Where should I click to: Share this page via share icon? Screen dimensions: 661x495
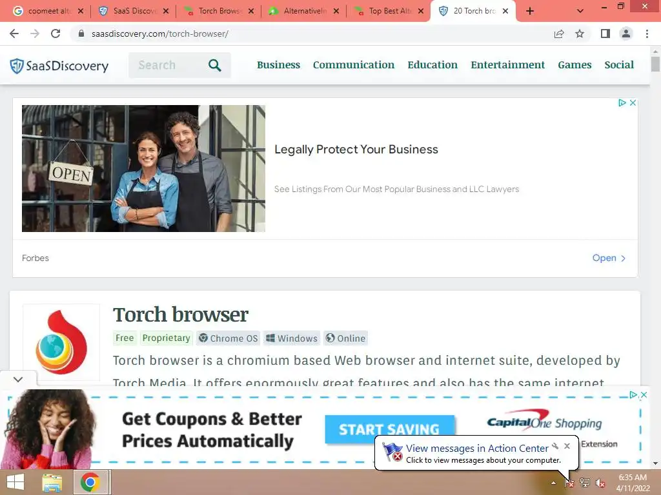click(x=559, y=34)
